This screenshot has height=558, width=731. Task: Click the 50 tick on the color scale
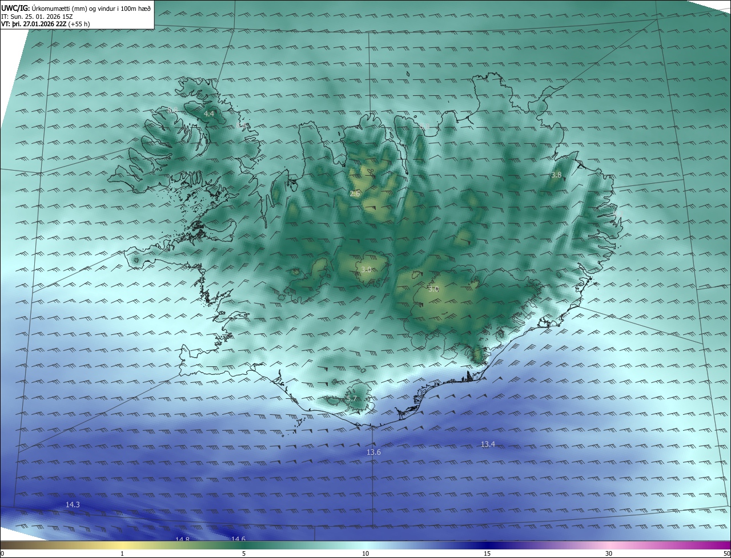click(x=726, y=553)
